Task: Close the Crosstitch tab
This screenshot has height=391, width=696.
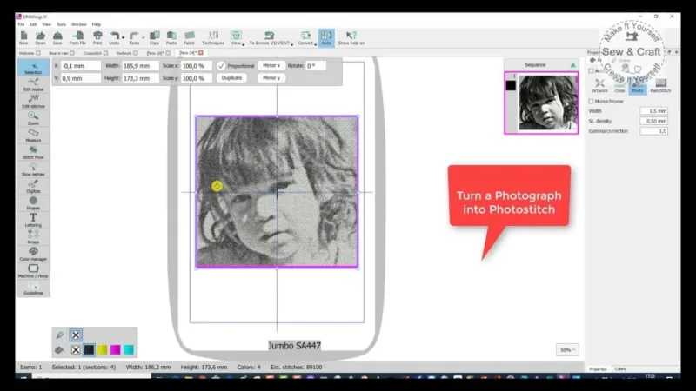Action: [x=105, y=53]
